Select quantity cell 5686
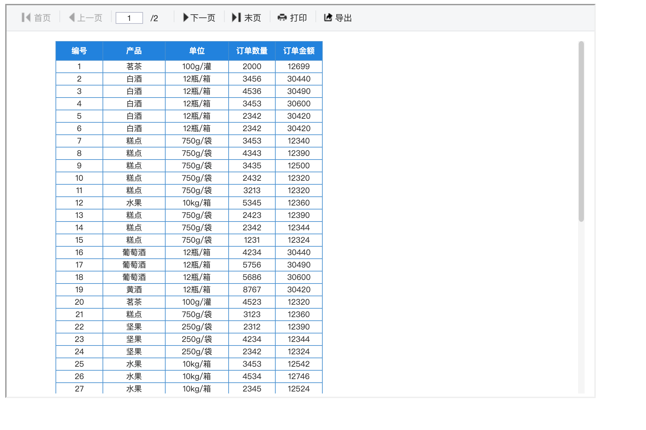Viewport: 646px width, 430px height. click(252, 277)
